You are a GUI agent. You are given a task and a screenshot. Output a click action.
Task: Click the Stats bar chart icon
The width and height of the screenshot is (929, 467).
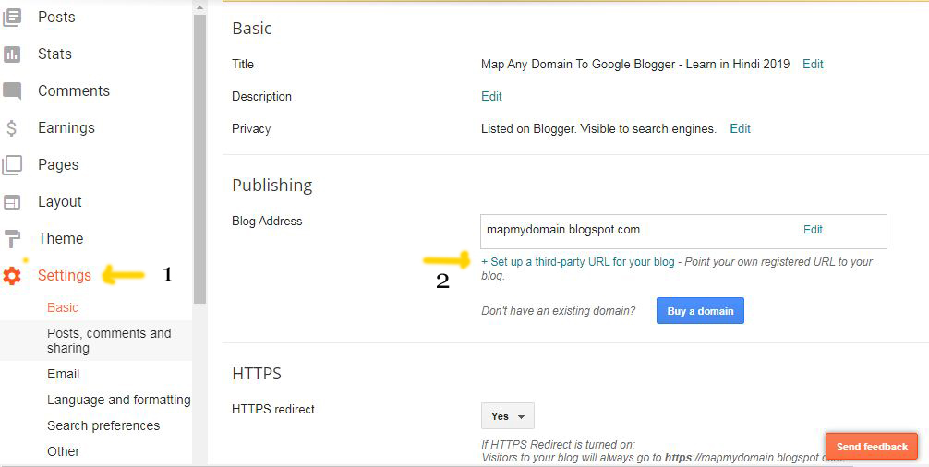[x=11, y=54]
